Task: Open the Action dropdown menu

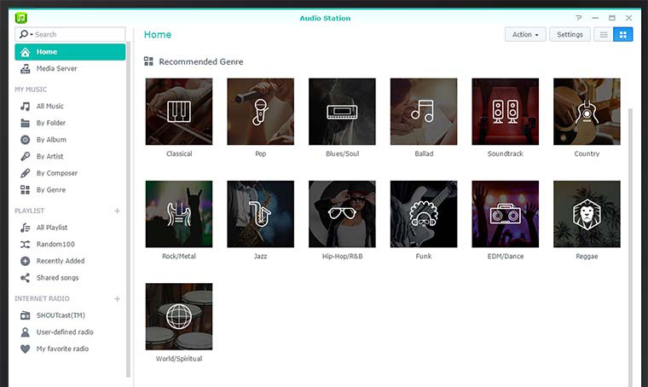Action: click(x=524, y=35)
